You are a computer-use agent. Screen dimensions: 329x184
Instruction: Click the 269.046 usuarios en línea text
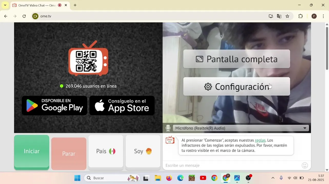click(x=91, y=86)
